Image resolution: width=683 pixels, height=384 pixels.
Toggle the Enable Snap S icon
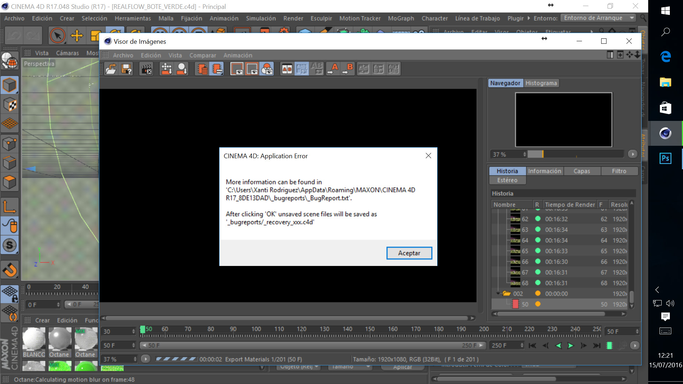click(x=10, y=245)
